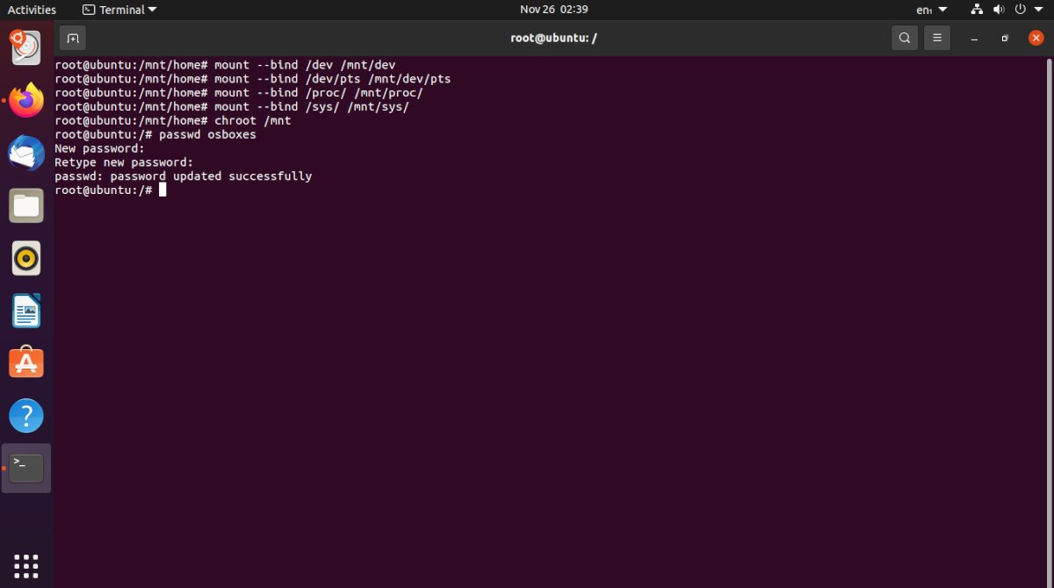Place cursor at the terminal prompt
The image size is (1054, 588).
(162, 190)
